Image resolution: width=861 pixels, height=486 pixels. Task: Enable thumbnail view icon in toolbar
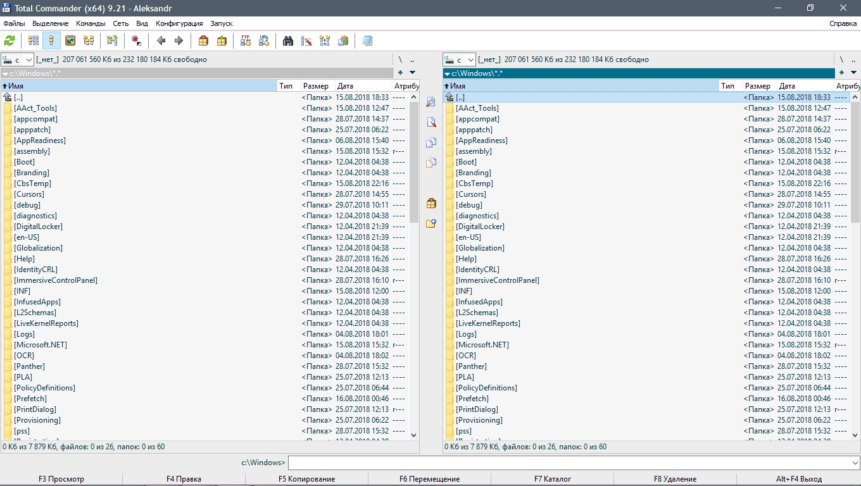70,40
